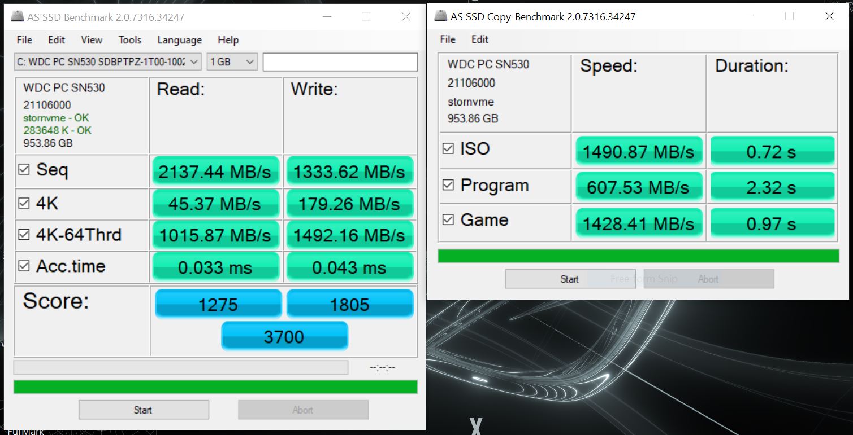This screenshot has height=435, width=853.
Task: Click 'WDC PC SN530' drive name in Copy-Benchmark info panel
Action: (x=488, y=64)
